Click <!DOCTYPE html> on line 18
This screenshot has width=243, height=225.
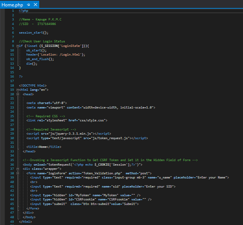[x=33, y=85]
